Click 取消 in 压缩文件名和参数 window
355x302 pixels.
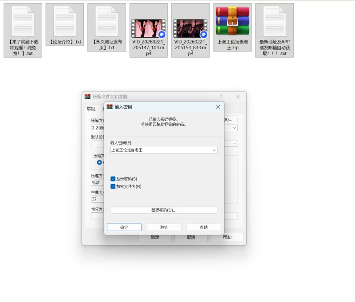coord(191,237)
